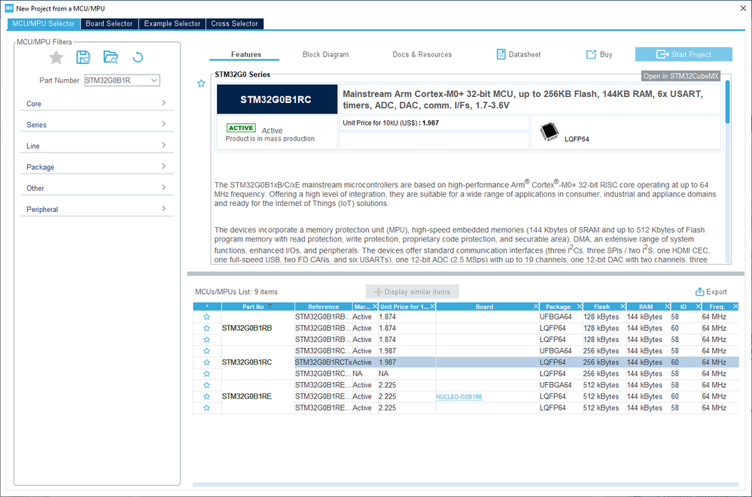Image resolution: width=752 pixels, height=497 pixels.
Task: Select the Features tab
Action: [x=246, y=54]
